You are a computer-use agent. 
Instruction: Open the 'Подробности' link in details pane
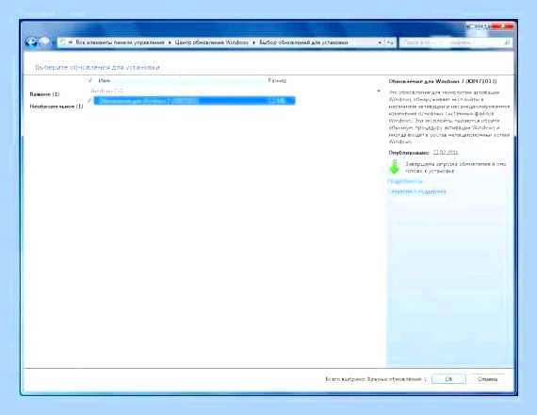[405, 181]
